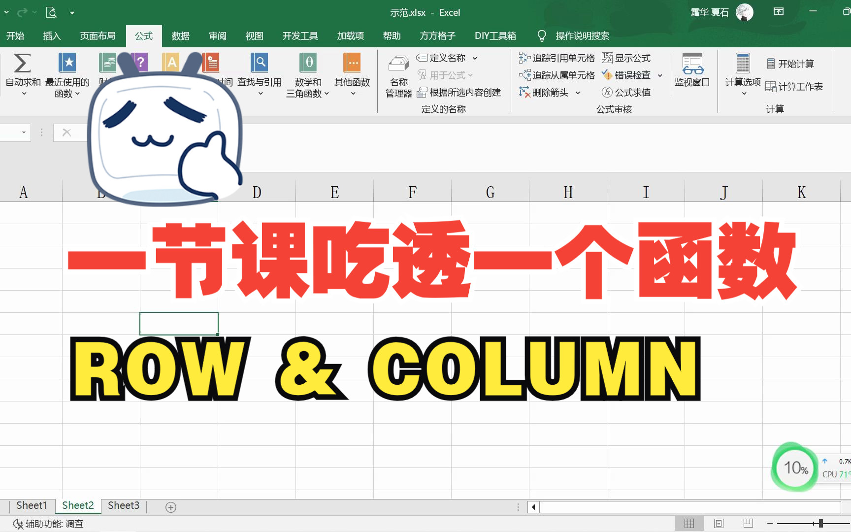The image size is (851, 532).
Task: Click 公式求值 to evaluate formula
Action: click(629, 92)
